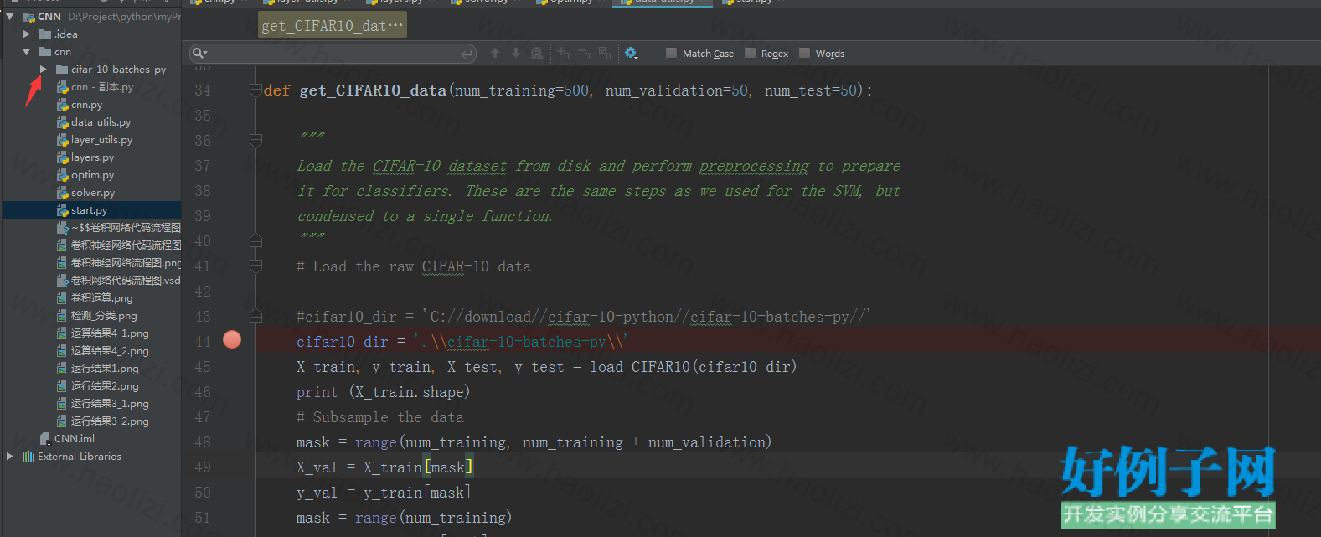This screenshot has width=1321, height=537.
Task: Click the Python icon of layers.py
Action: [x=62, y=157]
